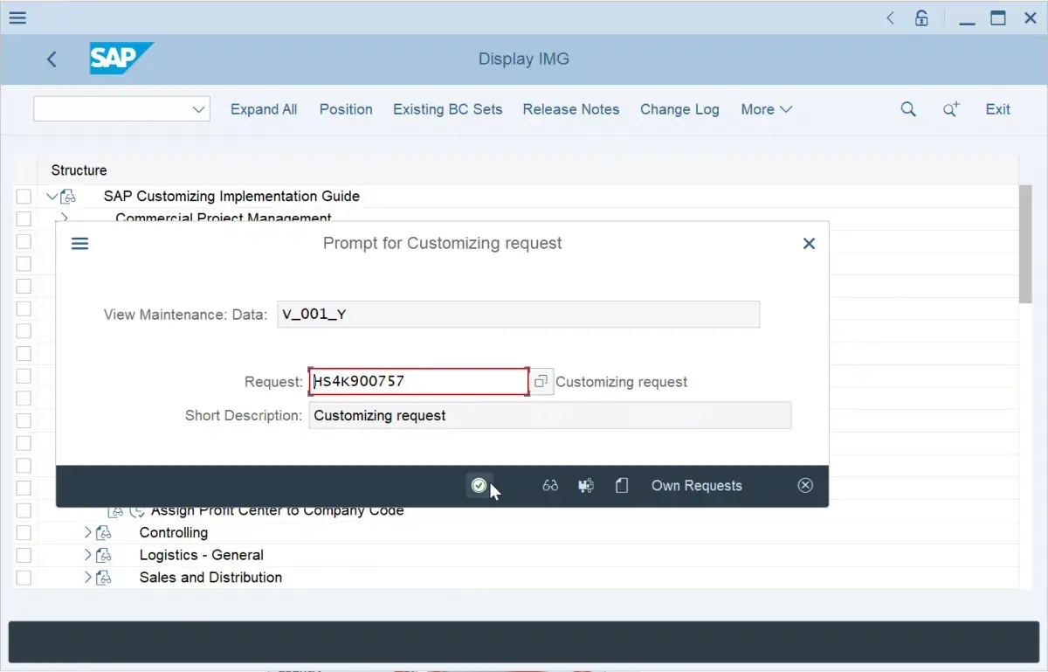Click the IMG document icon beside Controlling
1048x672 pixels.
pyautogui.click(x=104, y=532)
